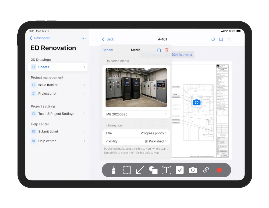
Task: Open the sheet info panel
Action: point(213,39)
